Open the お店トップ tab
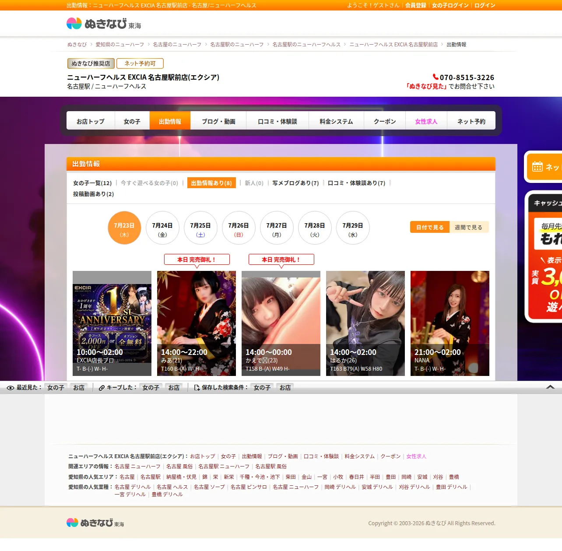This screenshot has width=562, height=551. click(91, 121)
